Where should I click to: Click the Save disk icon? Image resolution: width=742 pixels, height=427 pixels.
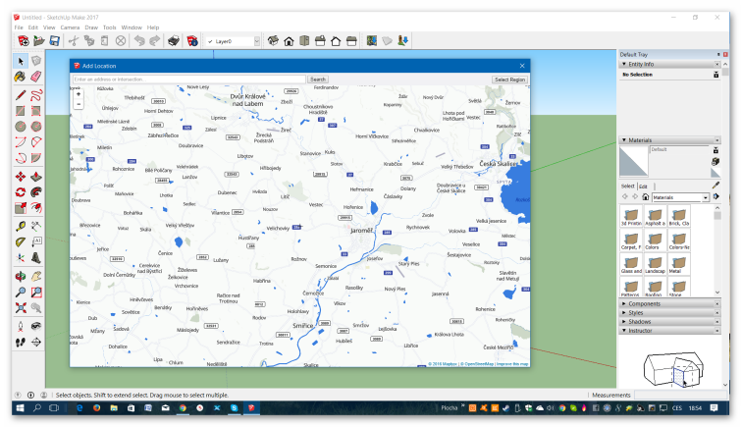point(54,41)
